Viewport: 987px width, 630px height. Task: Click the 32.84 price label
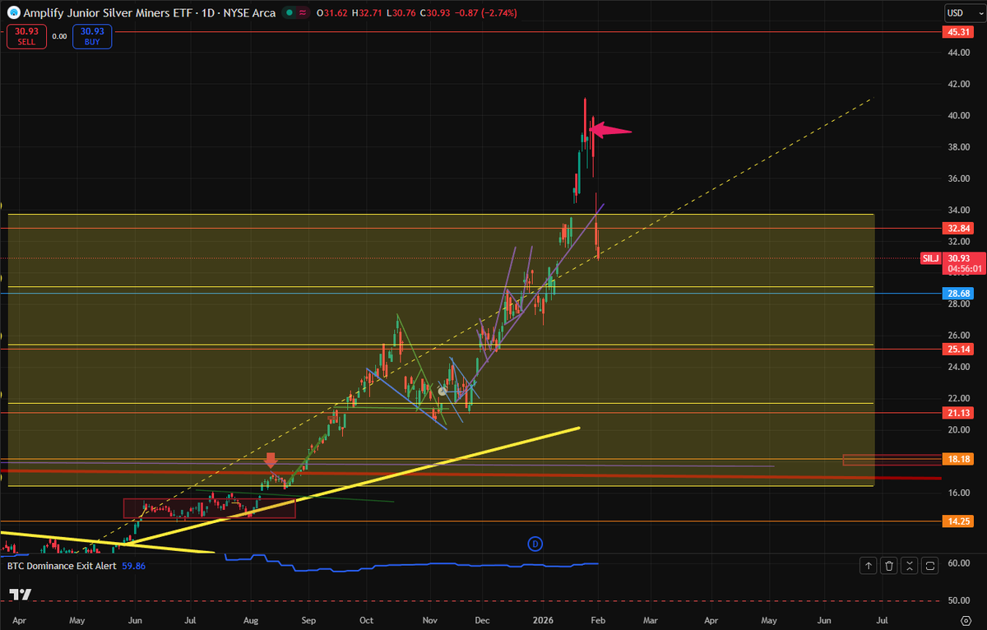click(960, 228)
